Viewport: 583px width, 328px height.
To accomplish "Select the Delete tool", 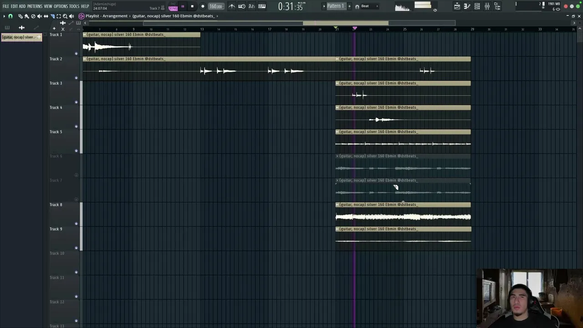I will click(33, 16).
